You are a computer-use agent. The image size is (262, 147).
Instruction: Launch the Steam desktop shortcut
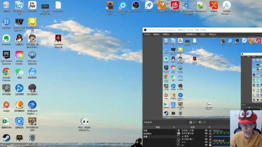coord(6,139)
